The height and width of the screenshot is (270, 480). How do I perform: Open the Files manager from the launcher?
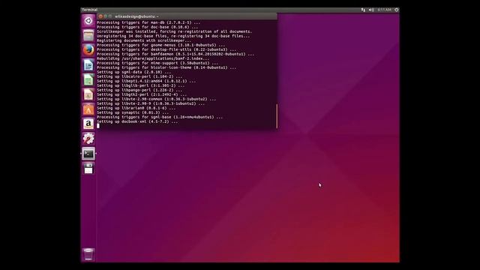[x=88, y=35]
